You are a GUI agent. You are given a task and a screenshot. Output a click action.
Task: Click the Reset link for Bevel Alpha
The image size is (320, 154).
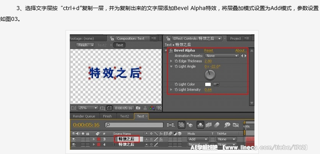coord(209,50)
